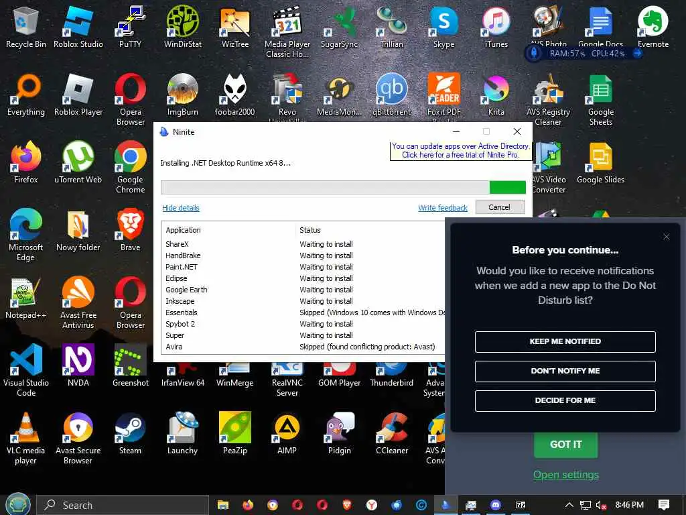686x515 pixels.
Task: Click Cancel in the Ninite installer
Action: (500, 207)
